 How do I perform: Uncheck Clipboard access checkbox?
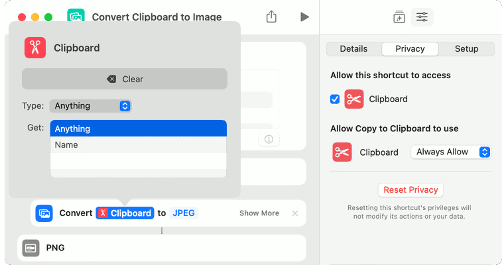click(x=335, y=99)
